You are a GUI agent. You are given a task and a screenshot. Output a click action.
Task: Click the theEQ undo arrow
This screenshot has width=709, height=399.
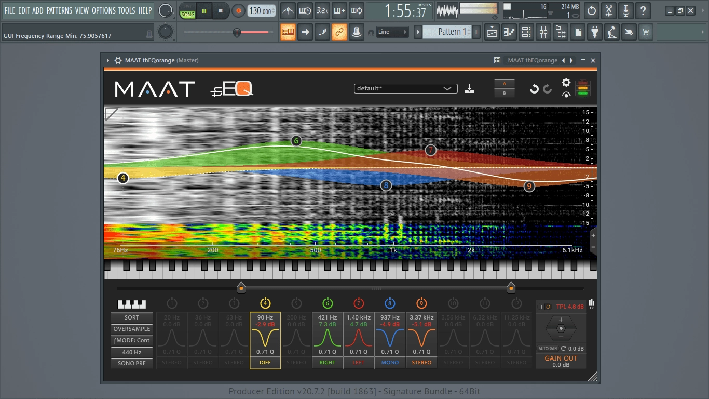tap(534, 89)
